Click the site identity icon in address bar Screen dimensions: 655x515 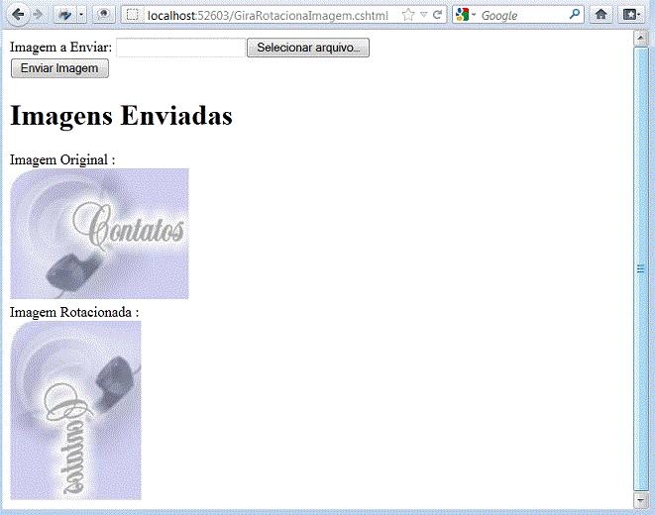click(x=132, y=15)
